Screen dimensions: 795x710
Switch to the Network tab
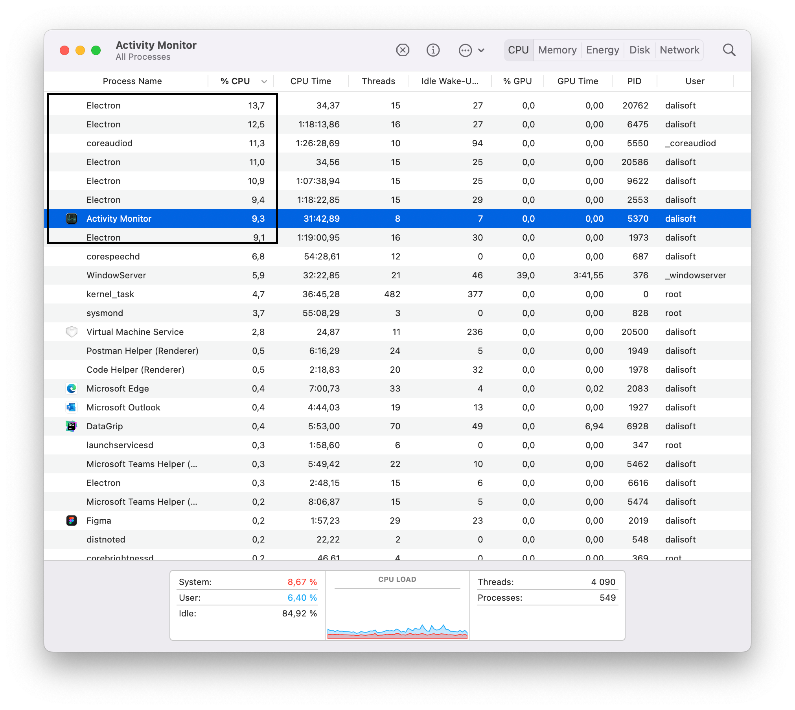[x=679, y=50]
